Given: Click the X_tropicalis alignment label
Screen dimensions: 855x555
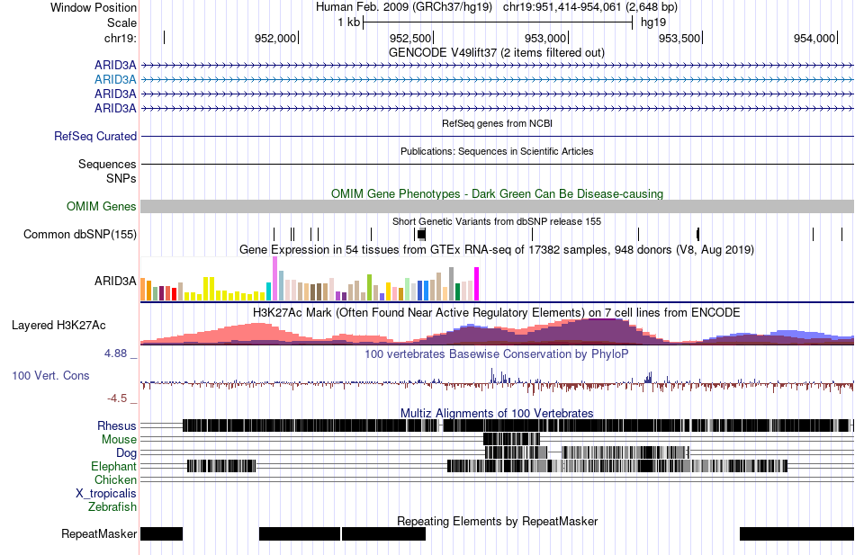Looking at the screenshot, I should tap(106, 494).
